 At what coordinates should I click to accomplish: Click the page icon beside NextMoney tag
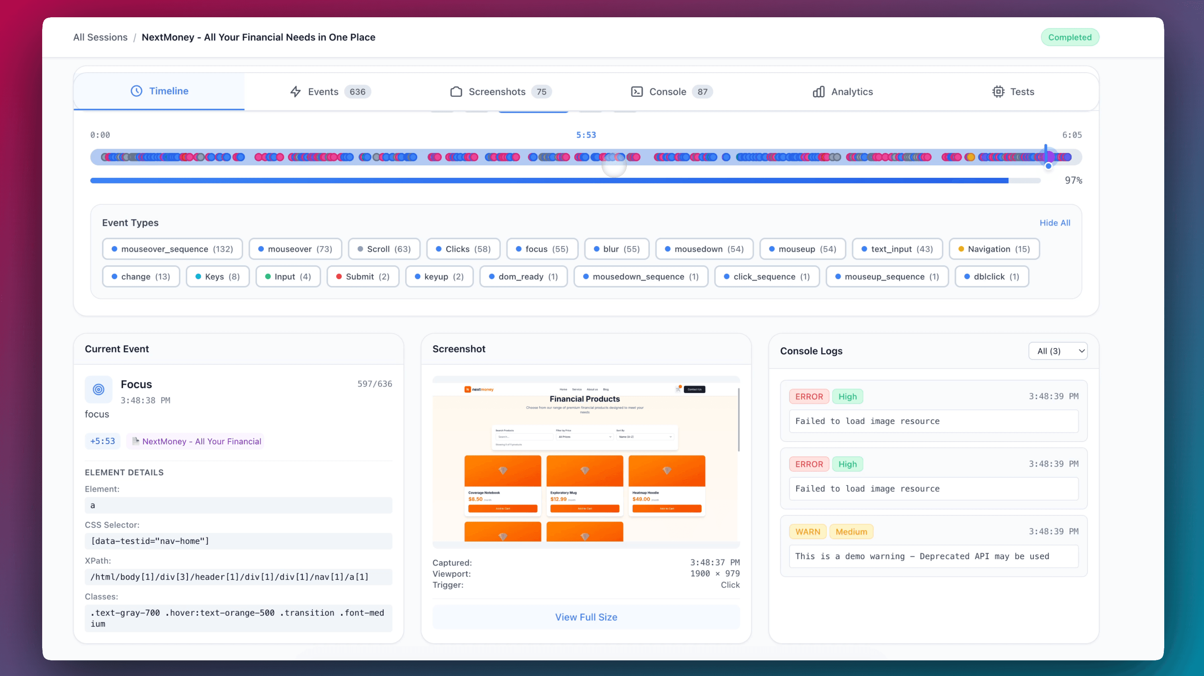click(x=136, y=441)
